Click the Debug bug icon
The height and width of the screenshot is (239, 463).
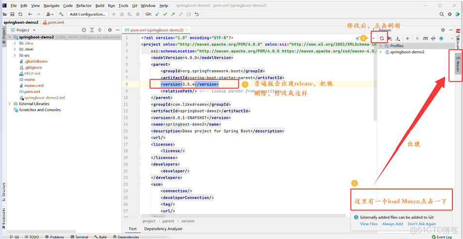(122, 14)
